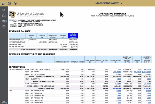This screenshot has height=104, width=155.
Task: Click the 422520 -- O/E FTP HEALTH INS account
Action: [34, 91]
